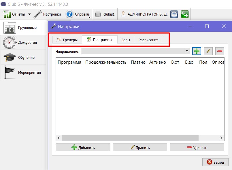Screen dimensions: 232x170
Task: Maximize the Настройки window
Action: pos(207,26)
